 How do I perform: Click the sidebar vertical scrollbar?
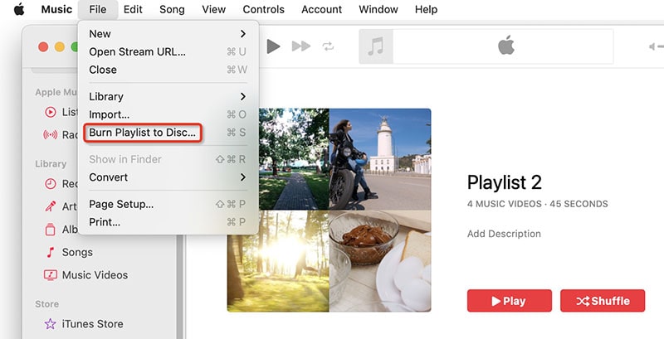tap(180, 287)
